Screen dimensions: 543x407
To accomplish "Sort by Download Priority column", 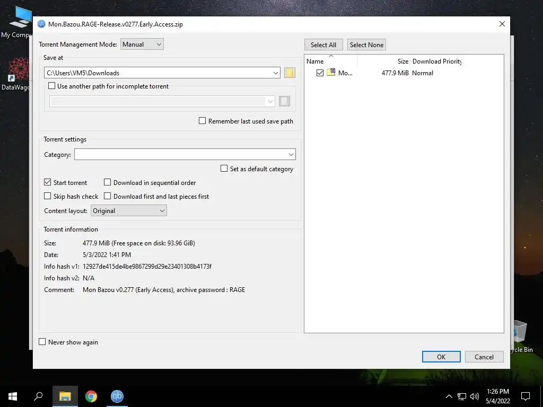I will (437, 61).
